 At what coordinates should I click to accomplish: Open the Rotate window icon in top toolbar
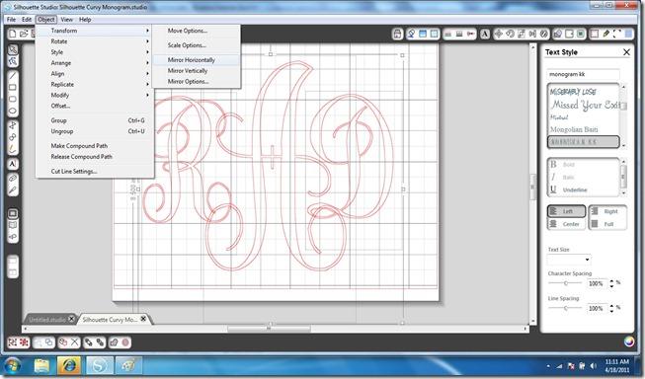click(x=510, y=34)
